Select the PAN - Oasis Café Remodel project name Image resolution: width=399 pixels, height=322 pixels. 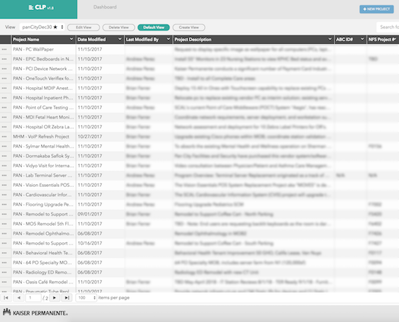click(43, 282)
